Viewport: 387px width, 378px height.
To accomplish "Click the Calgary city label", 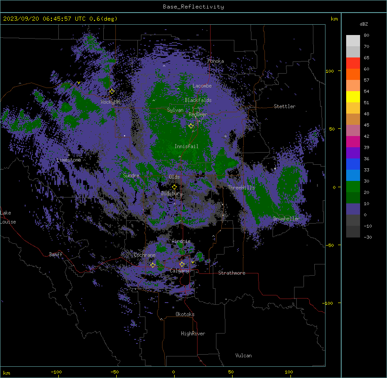I will [x=180, y=271].
